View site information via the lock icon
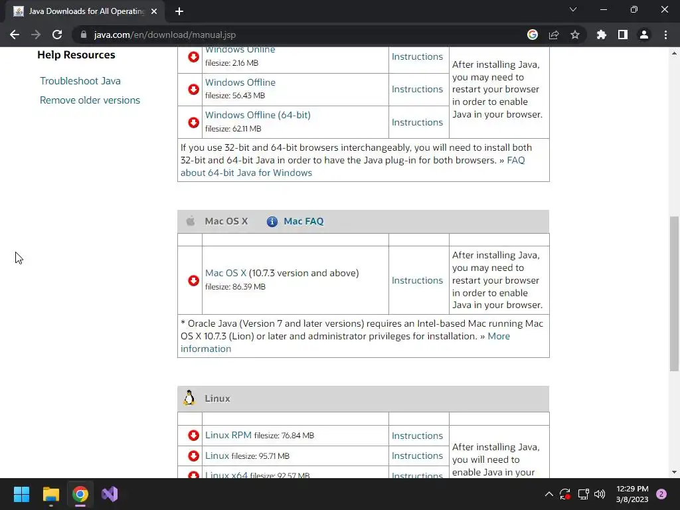680x510 pixels. pos(84,35)
